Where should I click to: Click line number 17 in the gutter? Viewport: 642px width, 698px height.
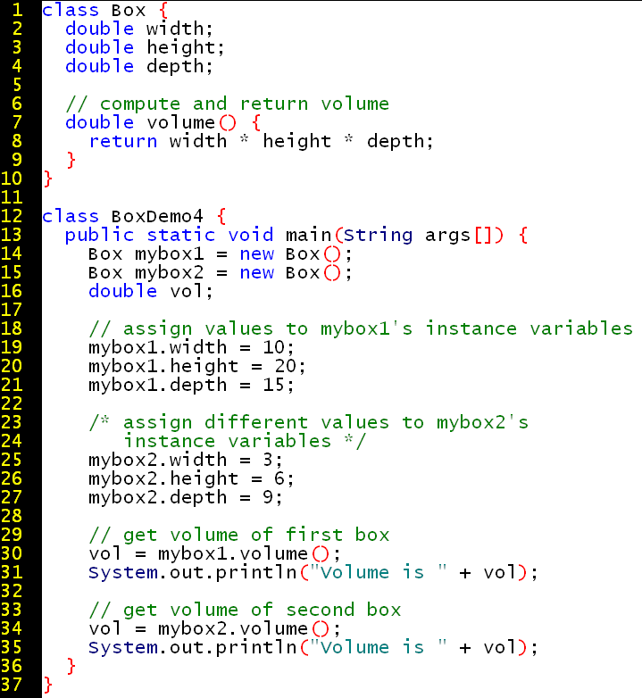tap(12, 311)
